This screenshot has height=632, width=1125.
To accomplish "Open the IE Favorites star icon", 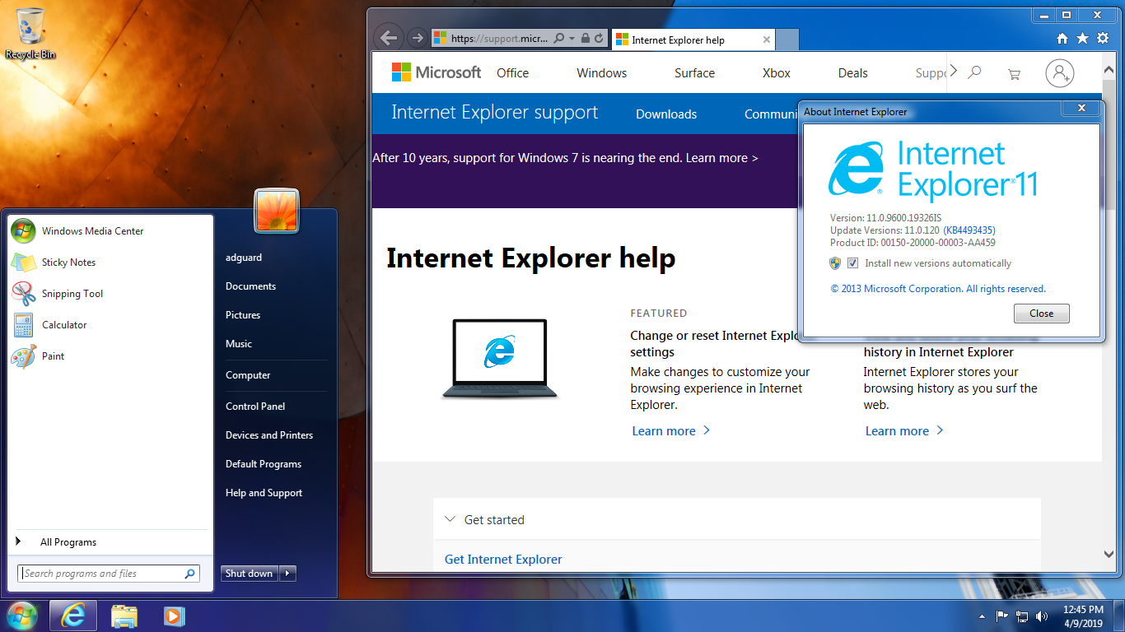I will pos(1082,38).
